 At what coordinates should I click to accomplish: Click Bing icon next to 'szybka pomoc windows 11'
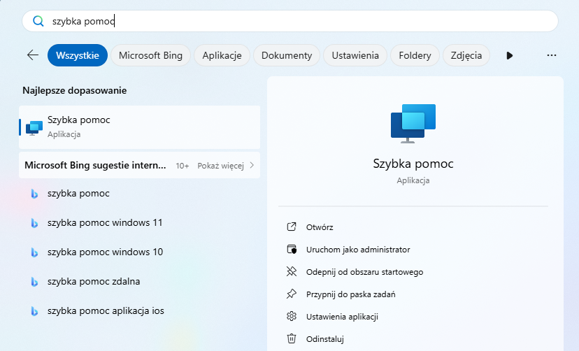(34, 223)
